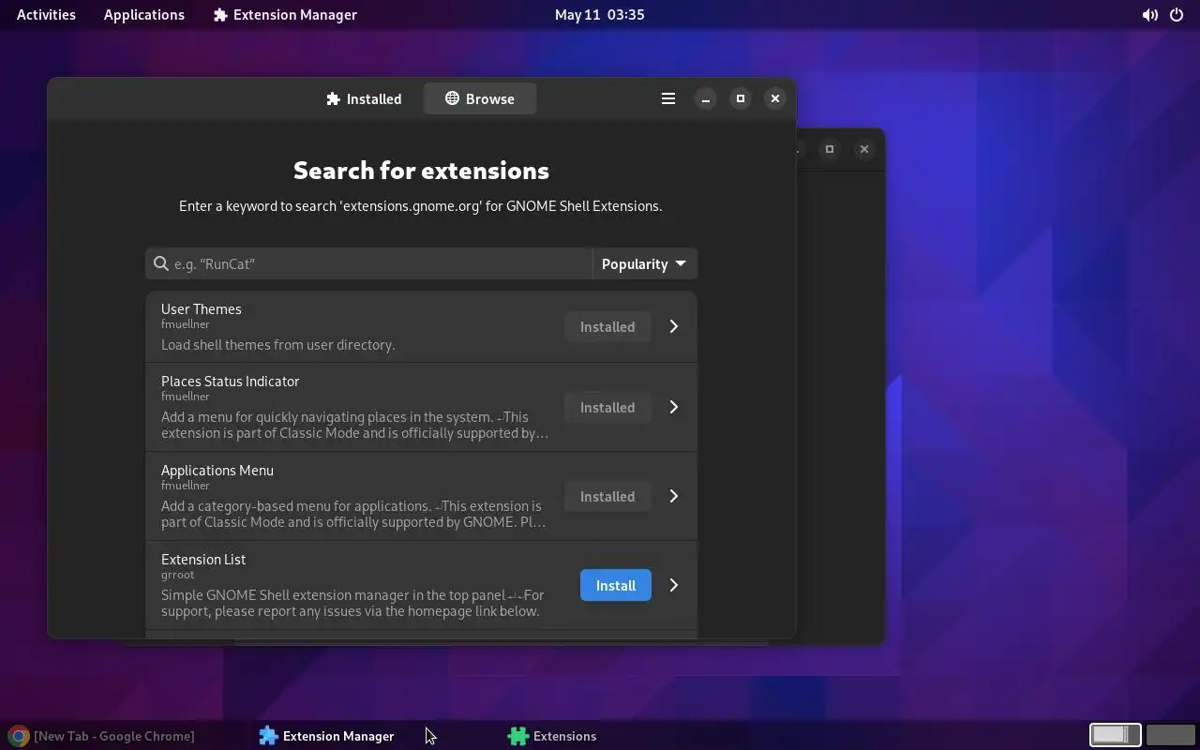Open Extension Manager app menu in top bar
The width and height of the screenshot is (1200, 750).
pyautogui.click(x=285, y=14)
